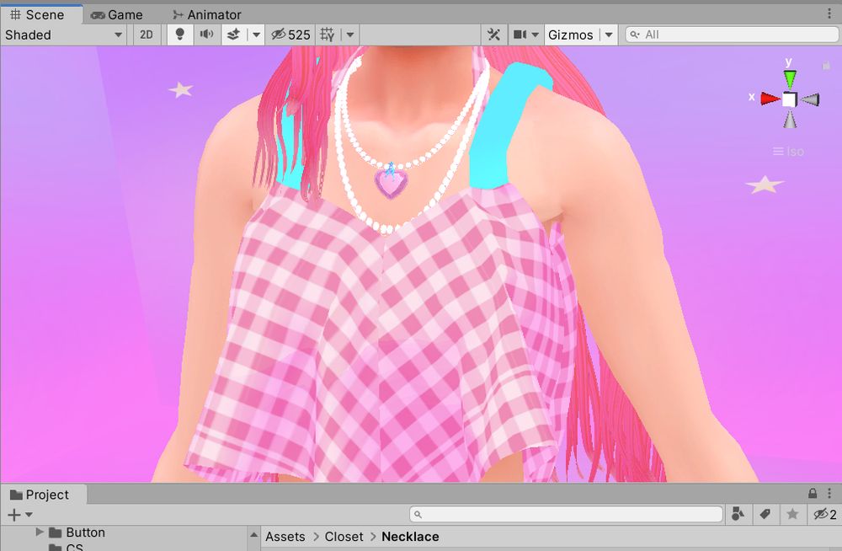Toggle scene effects layers icon
Viewport: 842px width, 551px height.
pos(233,35)
